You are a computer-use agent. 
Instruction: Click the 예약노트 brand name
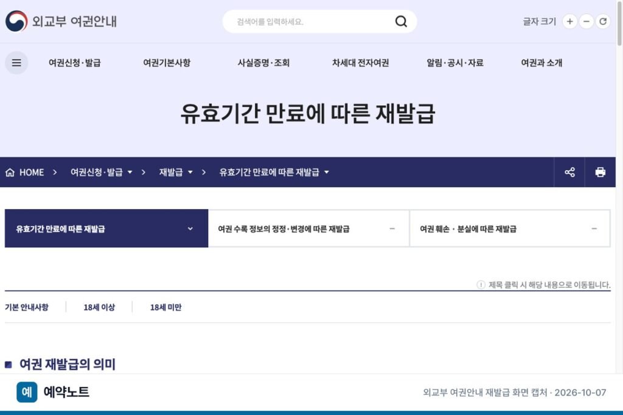coord(66,392)
